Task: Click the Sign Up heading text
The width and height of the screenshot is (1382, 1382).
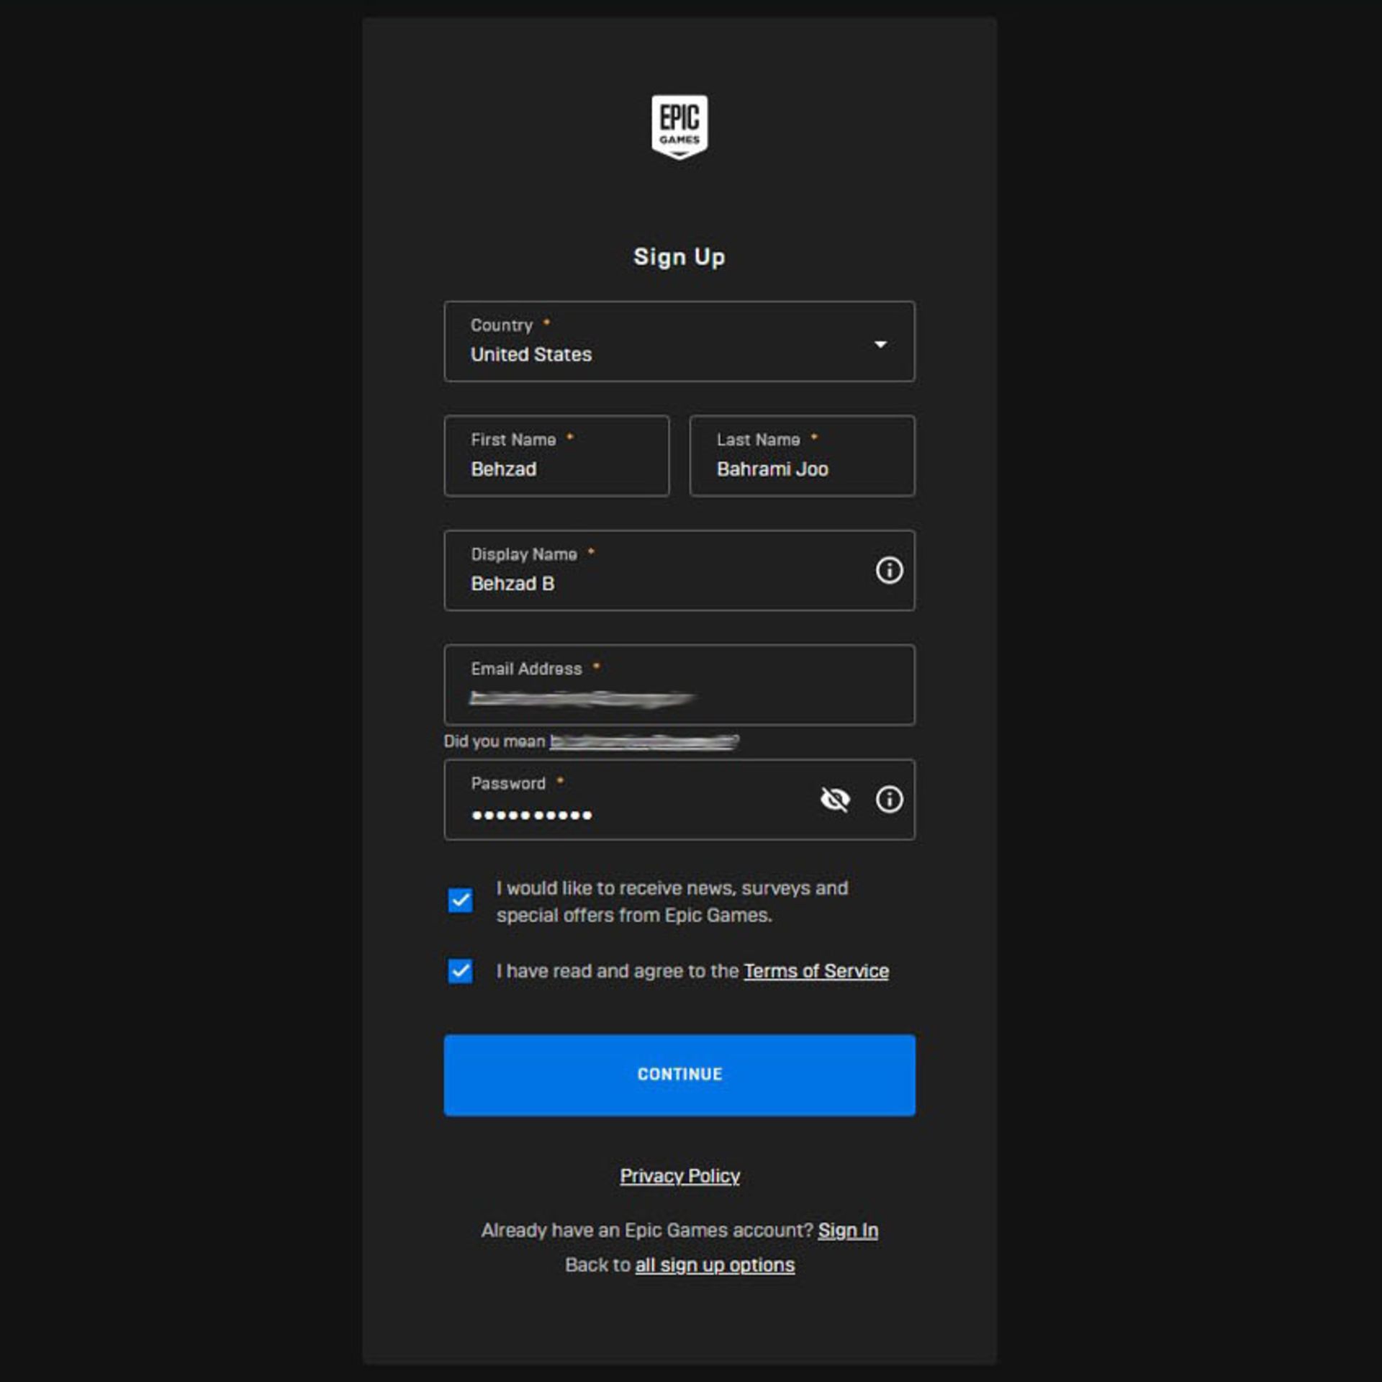Action: coord(679,257)
